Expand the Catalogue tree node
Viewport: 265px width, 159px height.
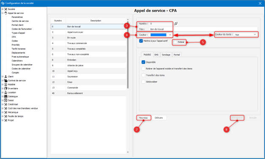[3, 96]
